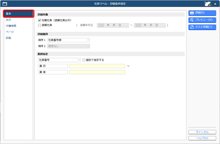Open the 順序 1 社員番号順 dropdown

point(68,40)
